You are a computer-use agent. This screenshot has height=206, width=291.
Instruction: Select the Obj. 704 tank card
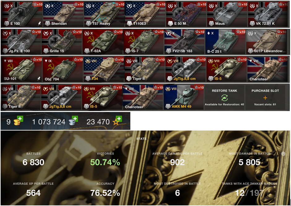[x=63, y=69]
